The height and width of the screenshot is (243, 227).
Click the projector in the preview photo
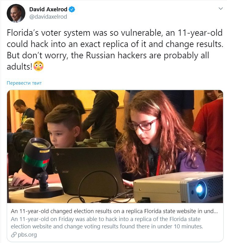tap(178, 187)
